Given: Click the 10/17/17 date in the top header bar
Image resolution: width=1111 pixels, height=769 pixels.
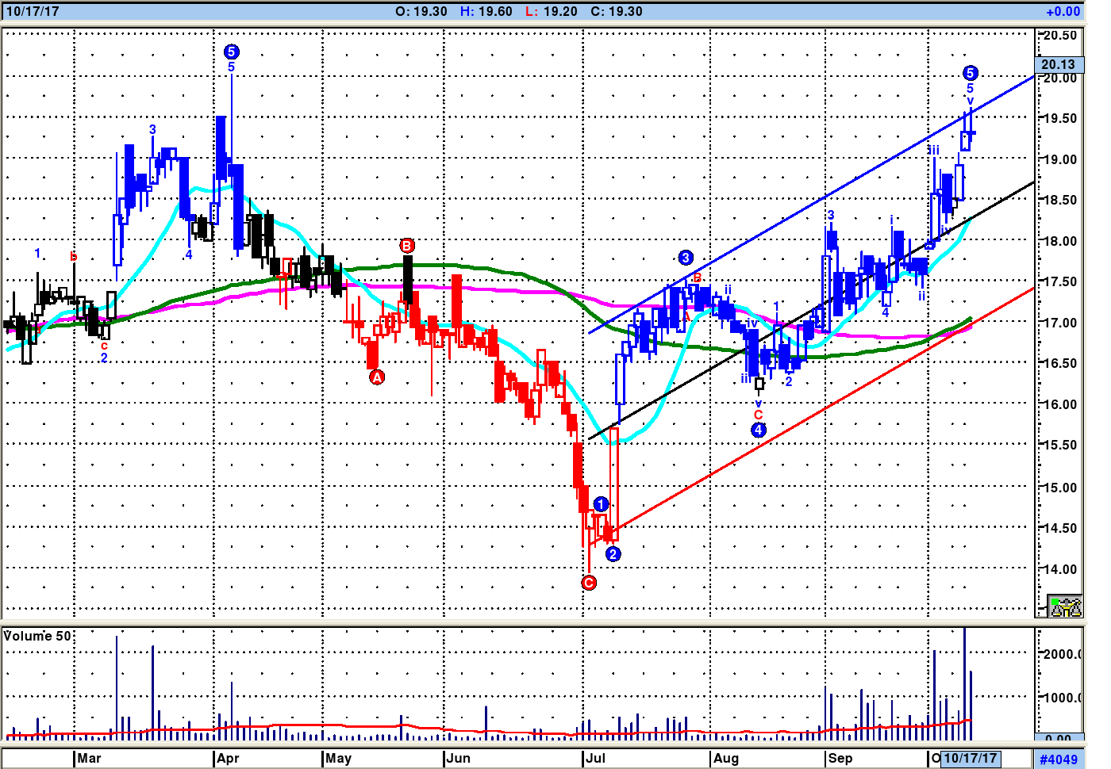Looking at the screenshot, I should pos(33,11).
